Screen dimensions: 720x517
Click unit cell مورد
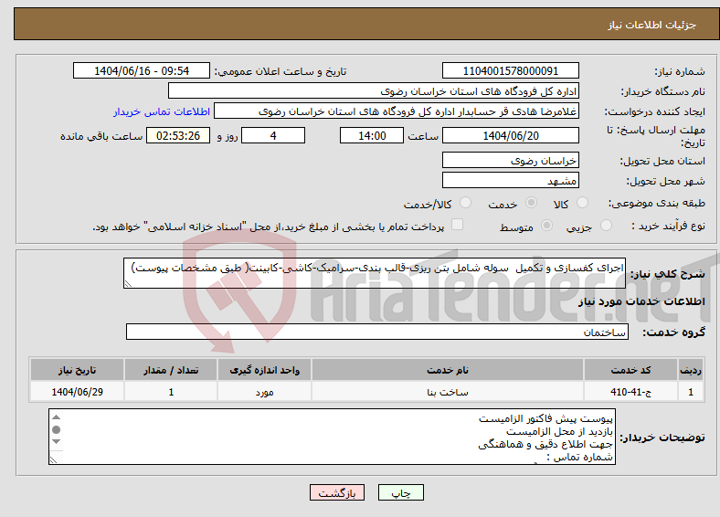pos(264,392)
